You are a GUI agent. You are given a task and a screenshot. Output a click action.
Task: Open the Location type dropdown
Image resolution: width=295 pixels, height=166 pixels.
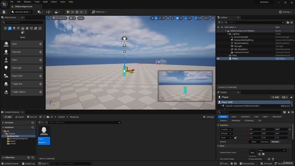226,130
